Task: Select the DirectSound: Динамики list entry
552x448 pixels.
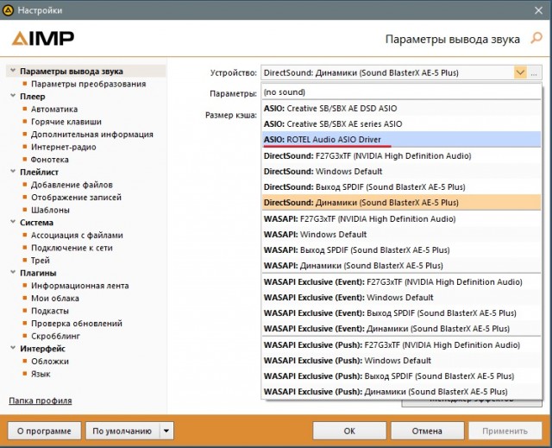Action: pyautogui.click(x=401, y=203)
